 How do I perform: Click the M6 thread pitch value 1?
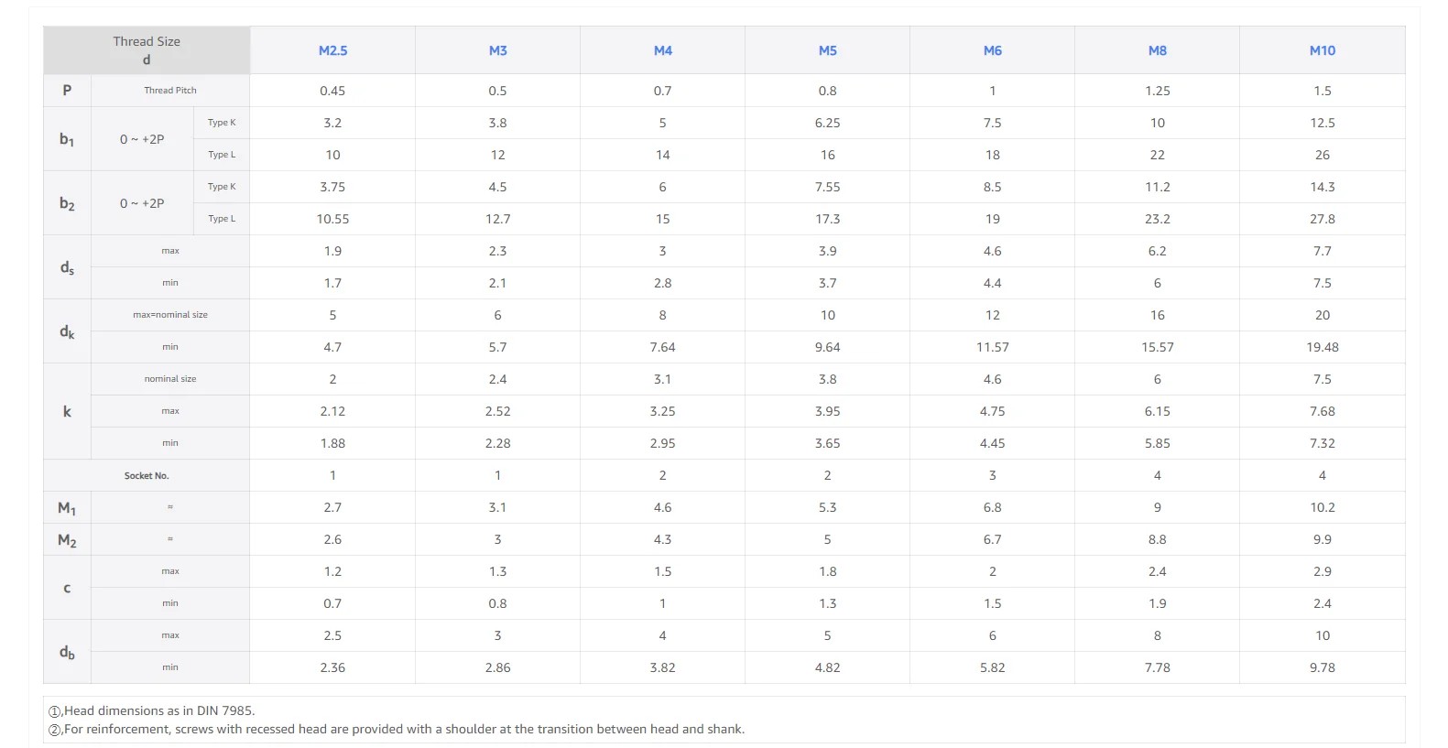click(x=992, y=91)
